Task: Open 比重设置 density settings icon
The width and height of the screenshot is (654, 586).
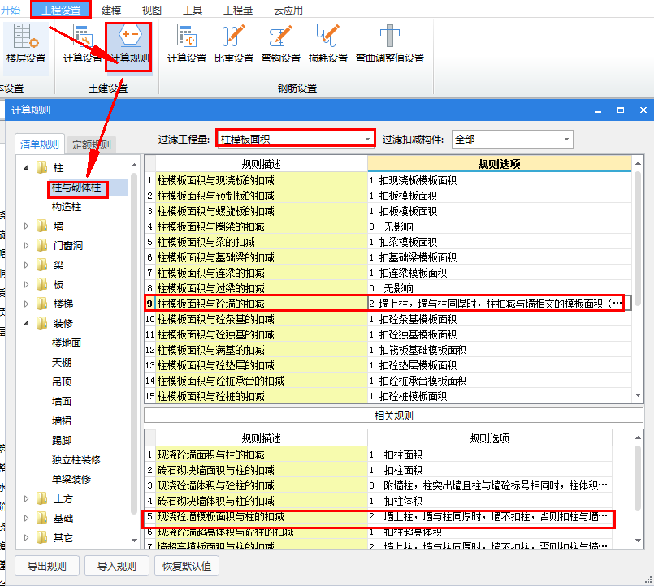Action: (x=234, y=44)
